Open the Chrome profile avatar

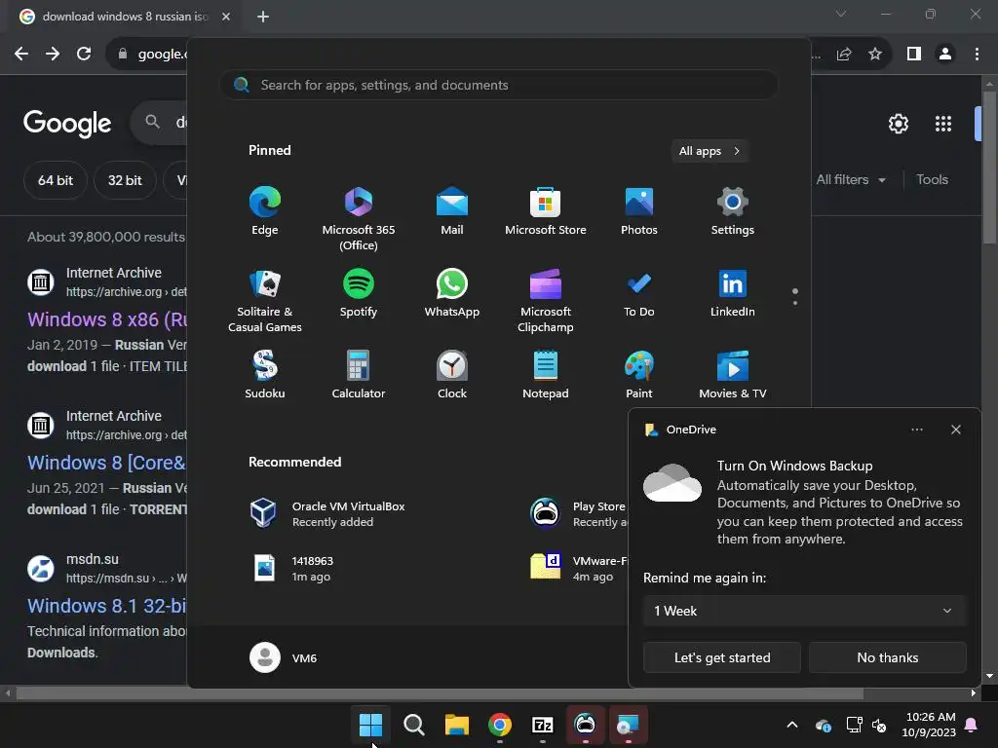click(x=945, y=55)
